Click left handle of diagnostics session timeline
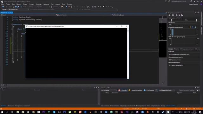The width and height of the screenshot is (203, 114). point(171,20)
